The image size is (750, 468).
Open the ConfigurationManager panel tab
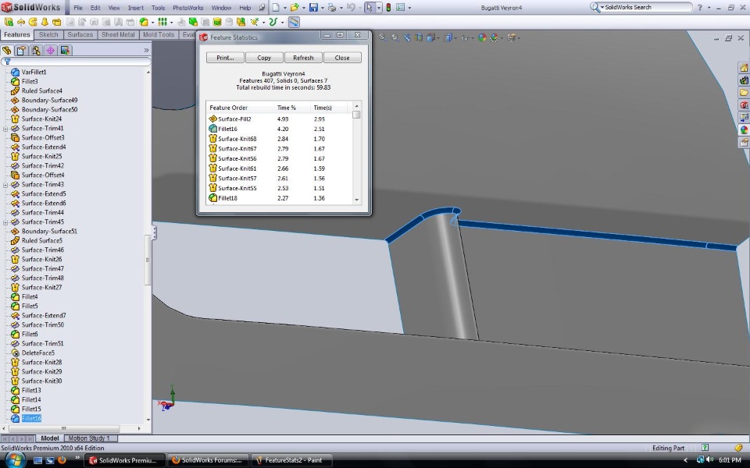36,50
